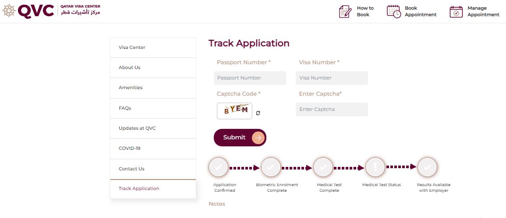
Task: Click the Application Confirmed step circle
Action: (x=219, y=167)
